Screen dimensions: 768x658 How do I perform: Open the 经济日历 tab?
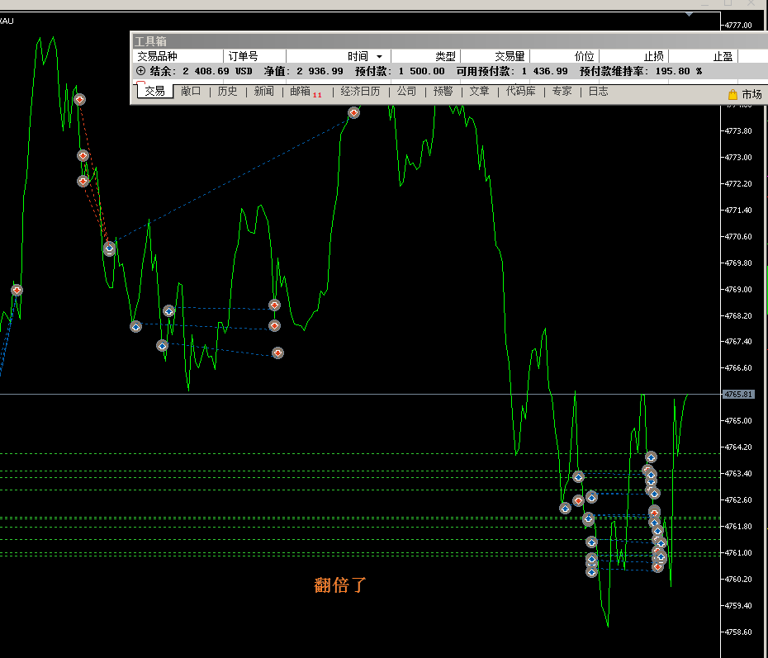click(x=360, y=92)
